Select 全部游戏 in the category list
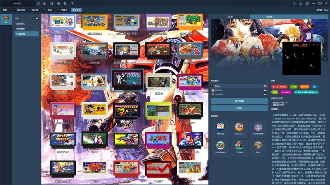330x185 pixels. tap(21, 24)
